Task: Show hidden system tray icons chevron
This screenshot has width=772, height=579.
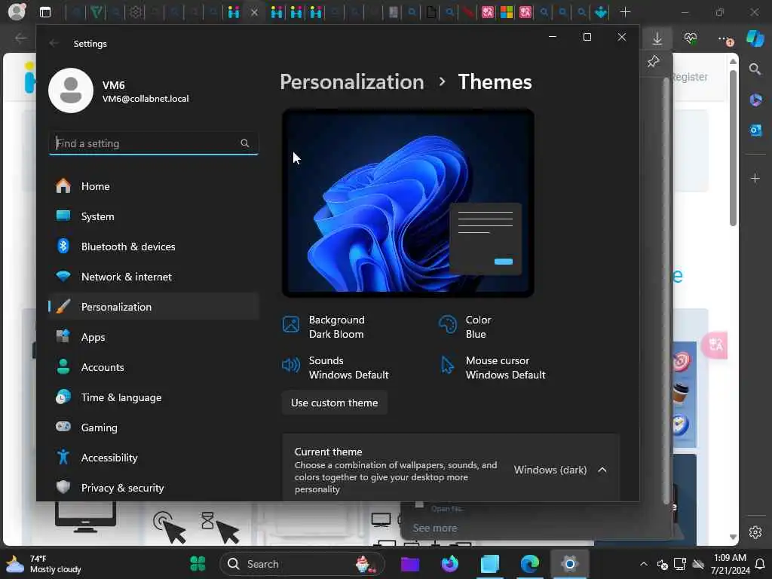Action: pyautogui.click(x=644, y=564)
